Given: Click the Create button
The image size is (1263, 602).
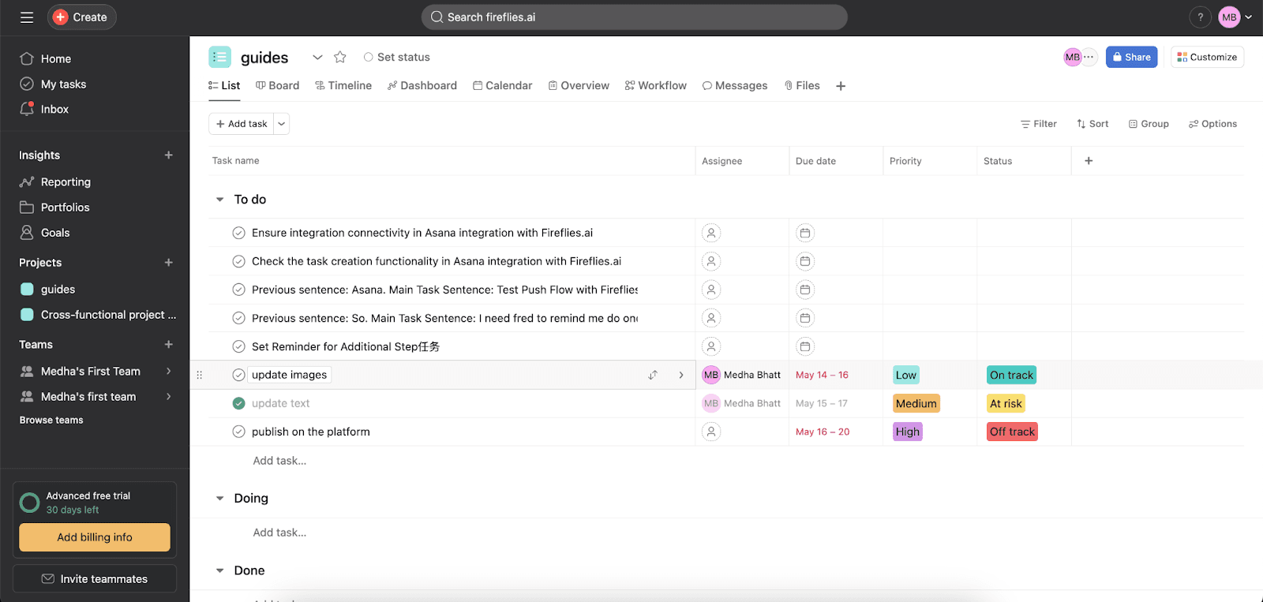Looking at the screenshot, I should tap(82, 17).
